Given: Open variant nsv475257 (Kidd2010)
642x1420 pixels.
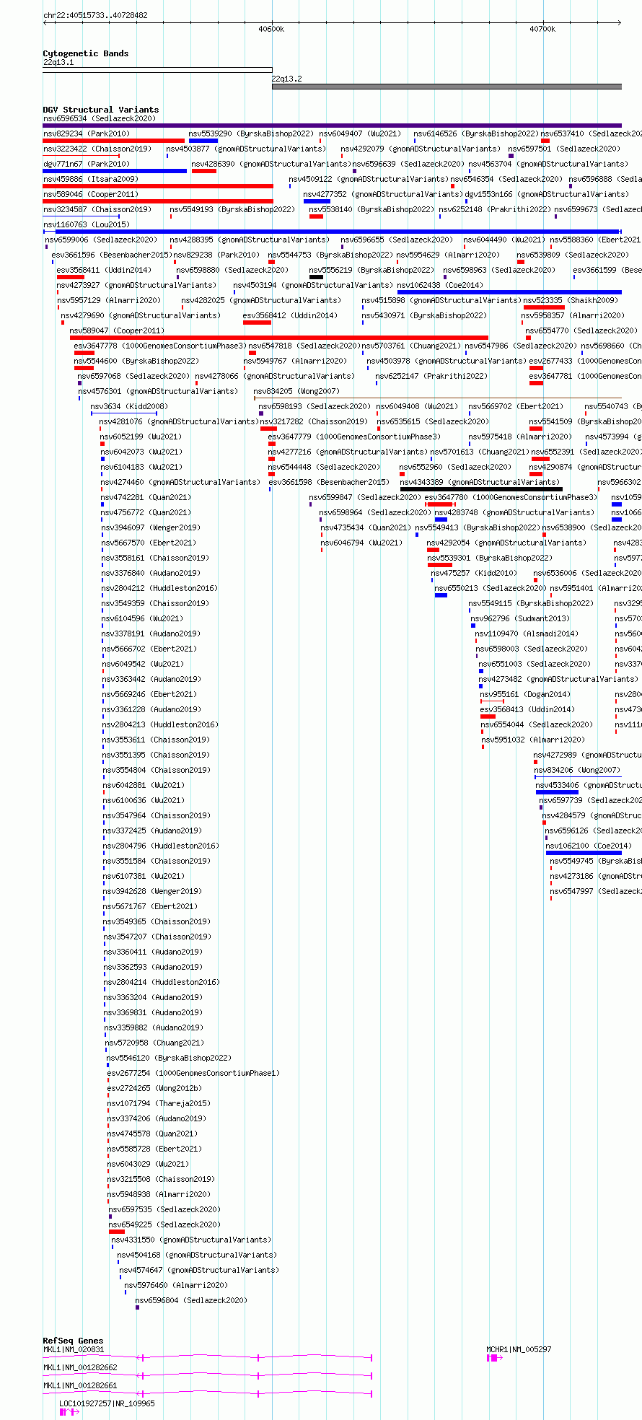Looking at the screenshot, I should [x=474, y=573].
